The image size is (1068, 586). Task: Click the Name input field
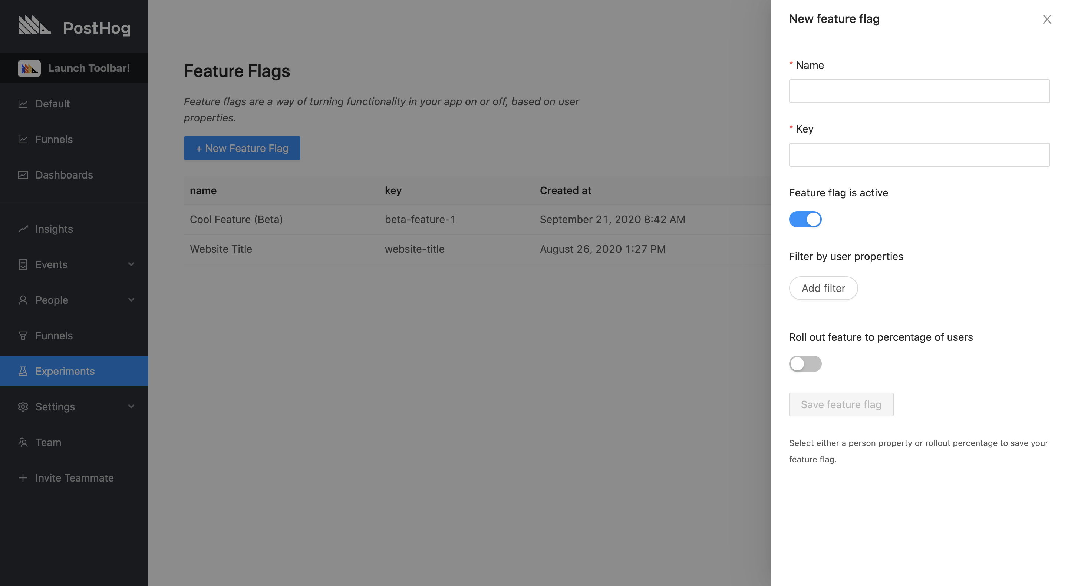pos(920,91)
